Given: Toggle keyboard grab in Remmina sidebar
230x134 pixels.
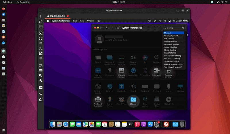Looking at the screenshot, I should pyautogui.click(x=41, y=70).
